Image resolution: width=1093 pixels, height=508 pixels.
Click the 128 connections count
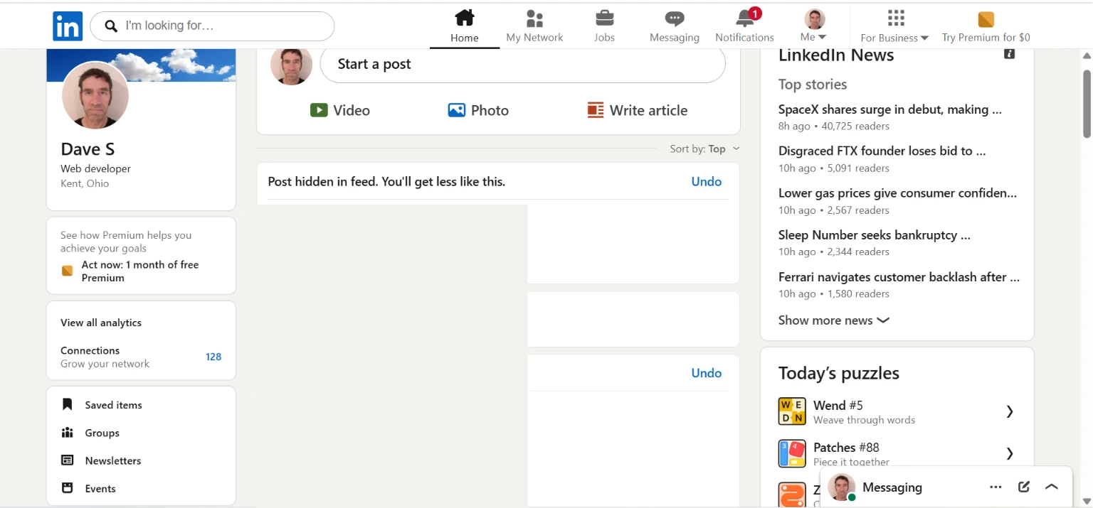(213, 357)
